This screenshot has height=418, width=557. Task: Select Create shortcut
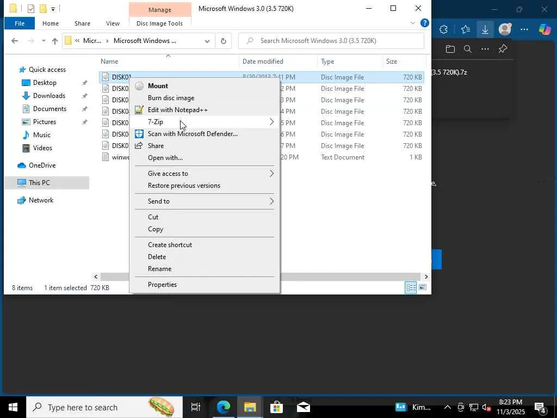click(x=170, y=244)
